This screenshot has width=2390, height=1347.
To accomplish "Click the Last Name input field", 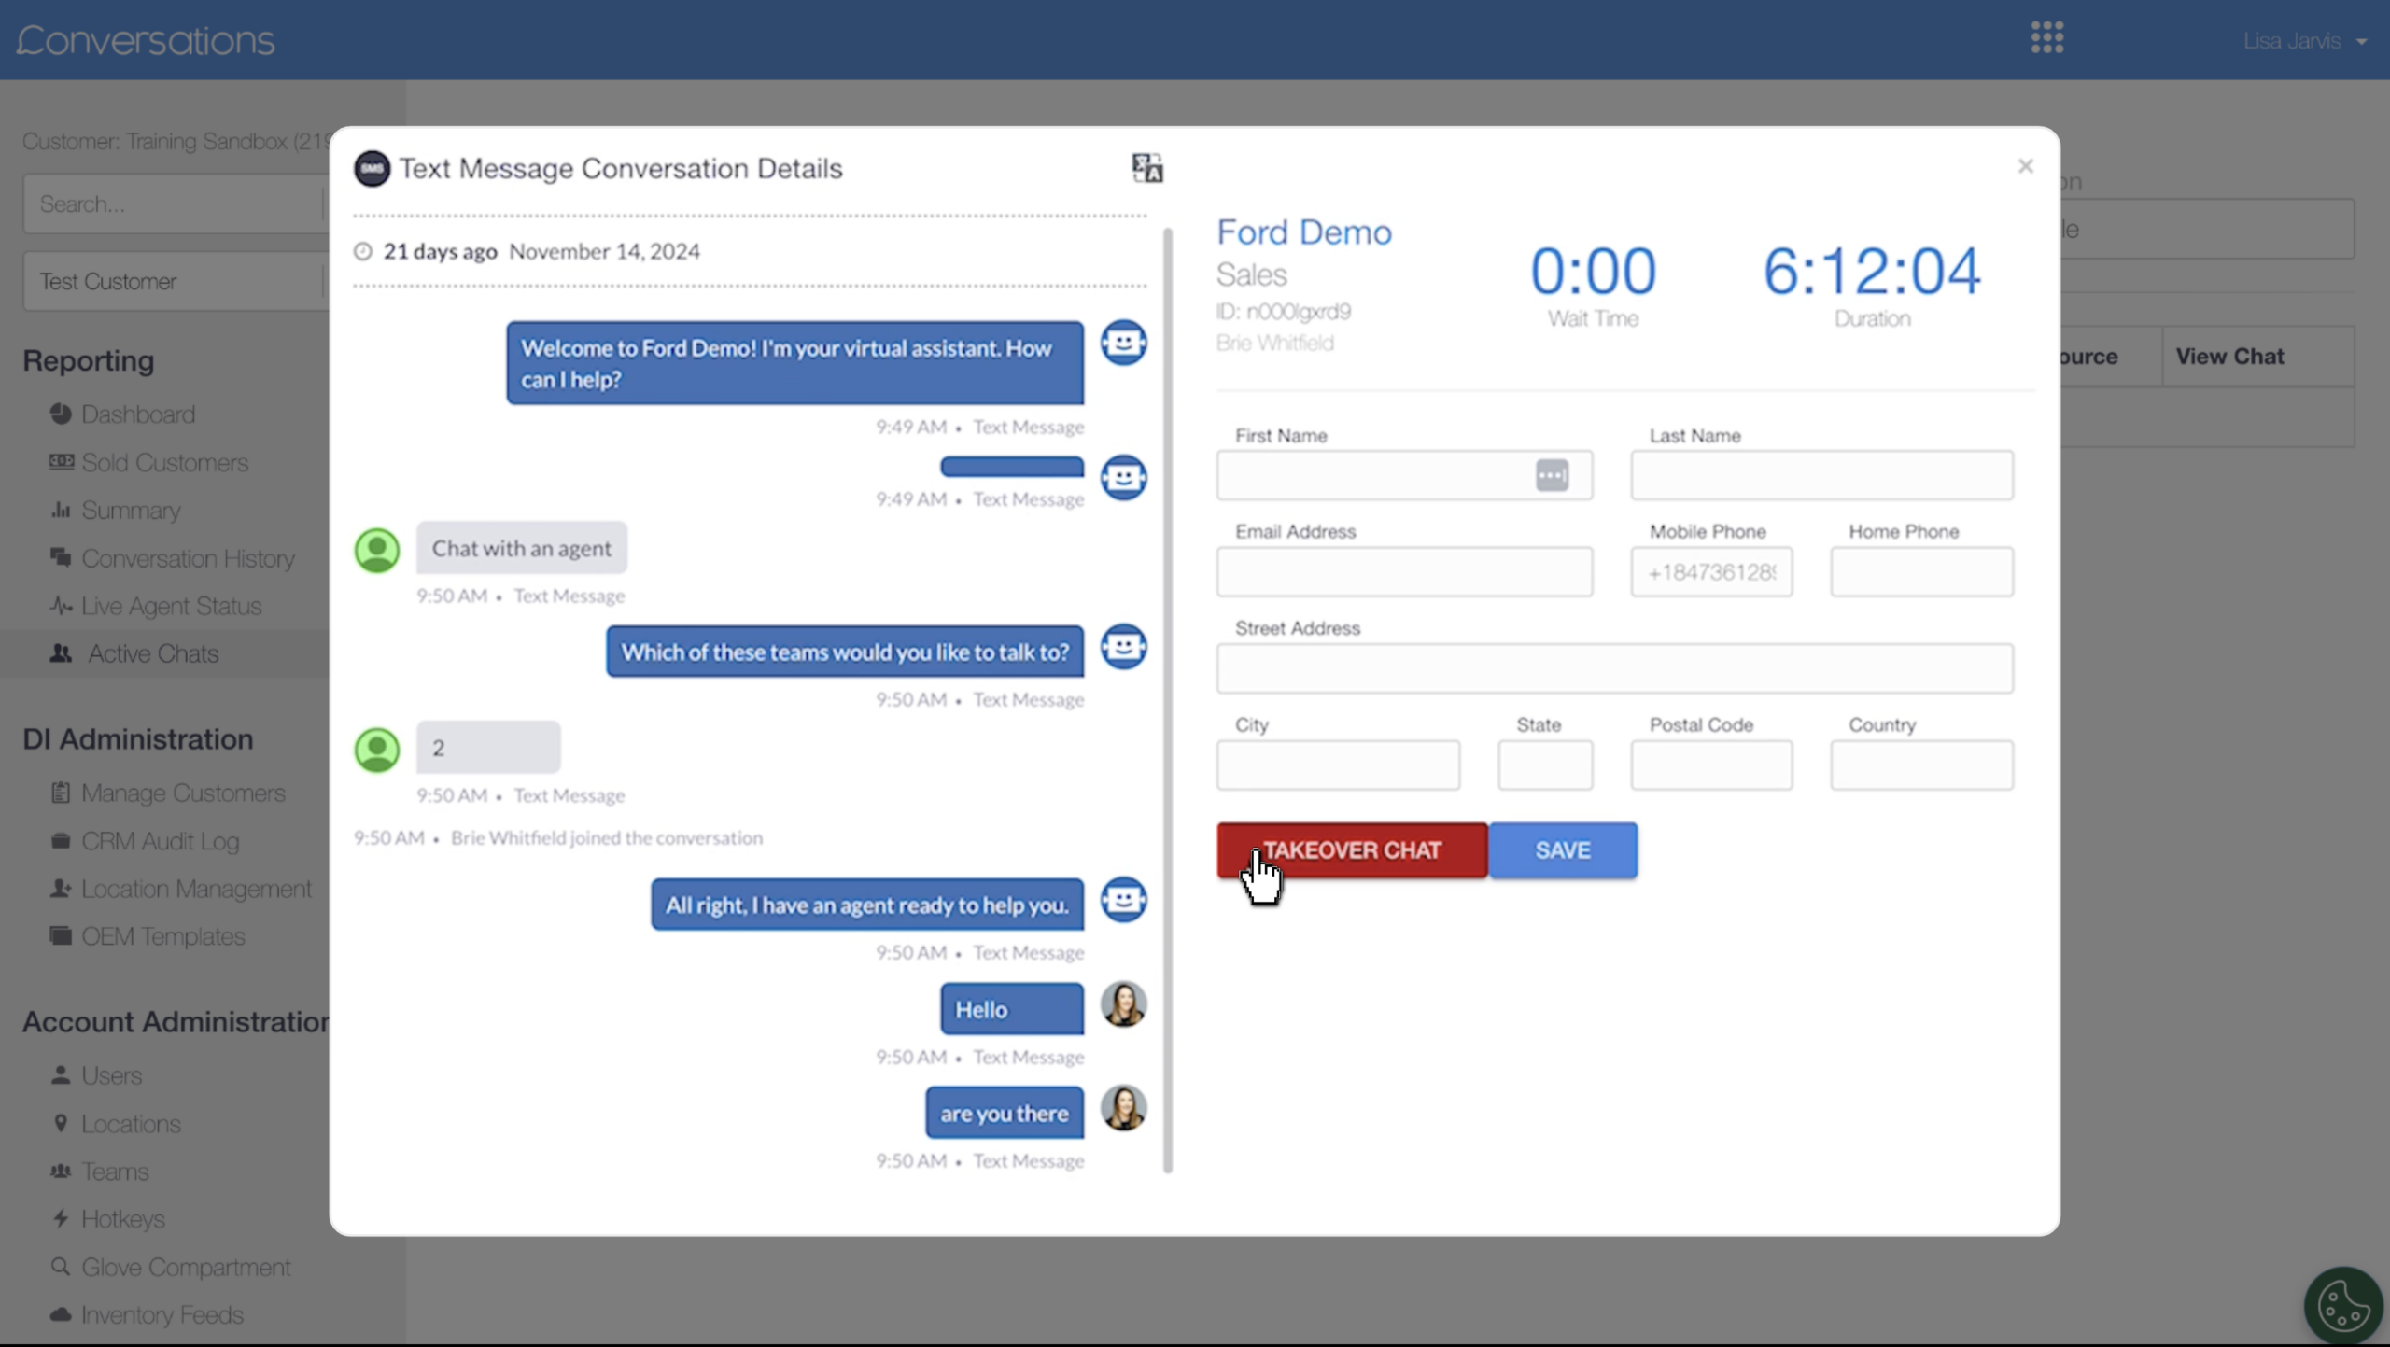I will coord(1821,475).
